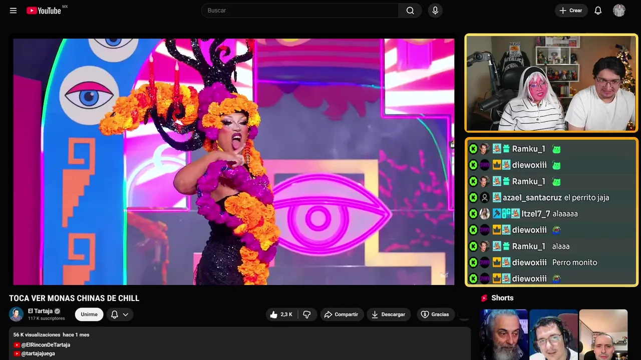The height and width of the screenshot is (360, 641).
Task: Click the Shorts section heading
Action: tap(502, 298)
